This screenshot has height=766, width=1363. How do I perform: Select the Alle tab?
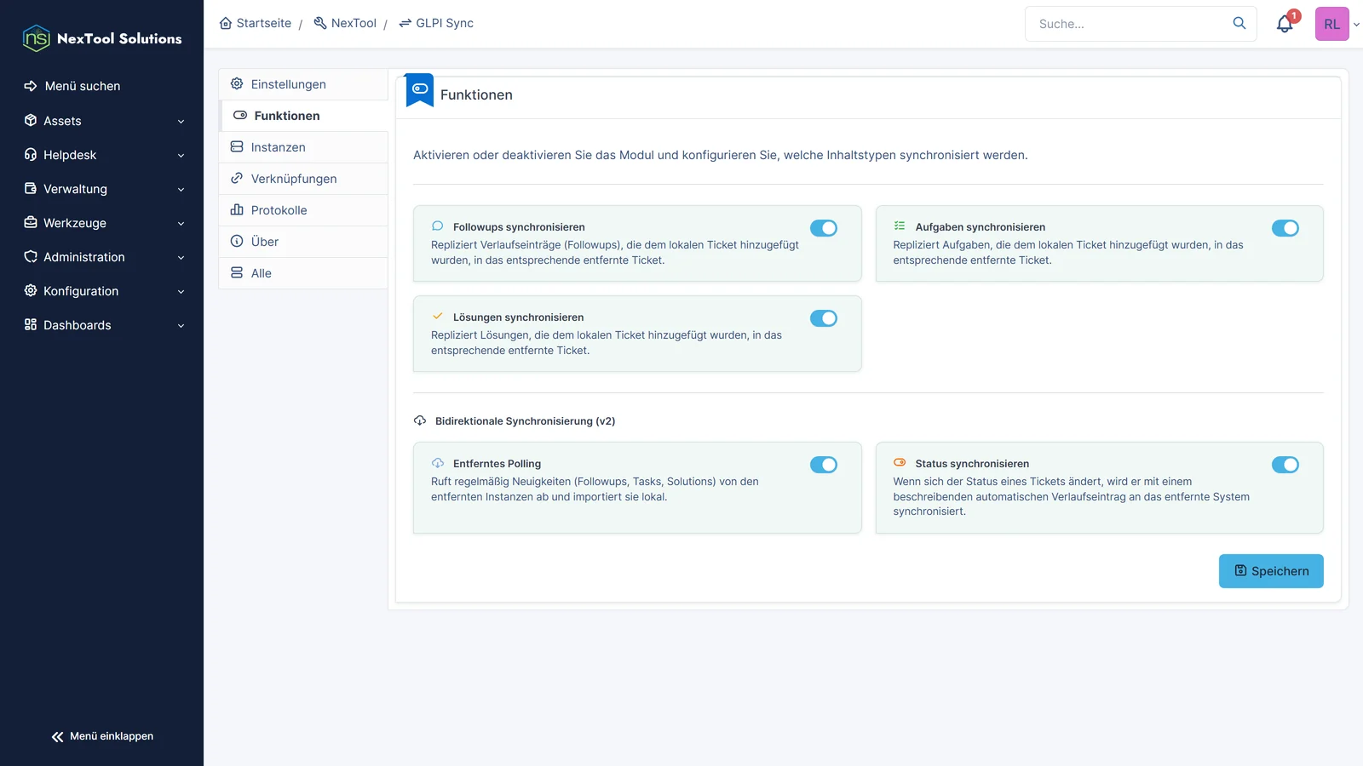[x=303, y=273]
